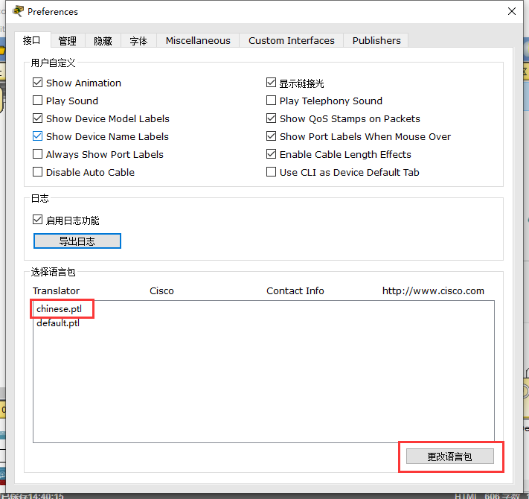This screenshot has width=529, height=499.
Task: Toggle the Show Animation checkbox
Action: tap(37, 83)
